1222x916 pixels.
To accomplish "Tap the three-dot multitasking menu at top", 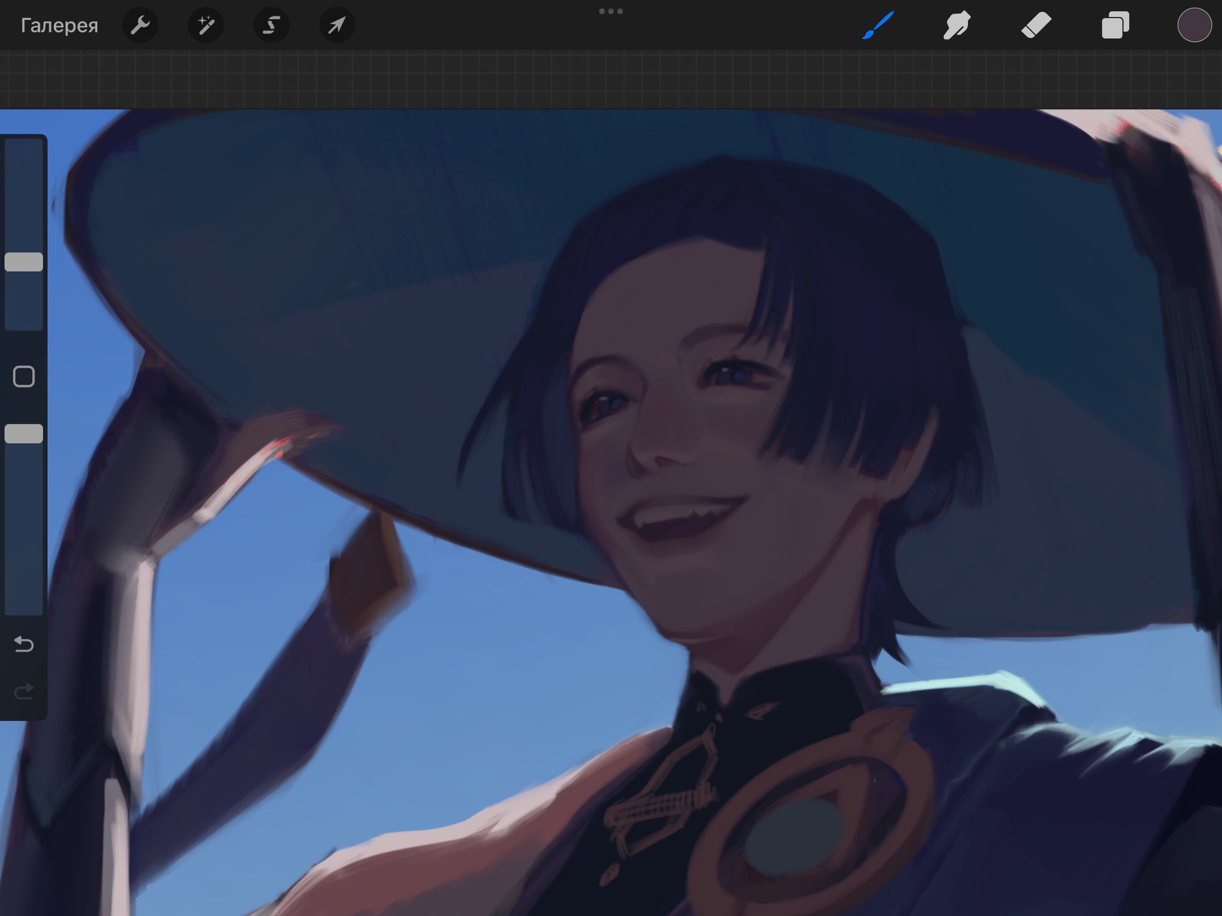I will coord(610,11).
